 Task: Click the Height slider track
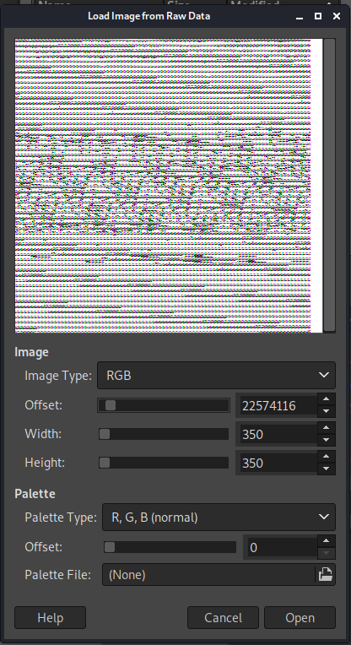pos(164,463)
